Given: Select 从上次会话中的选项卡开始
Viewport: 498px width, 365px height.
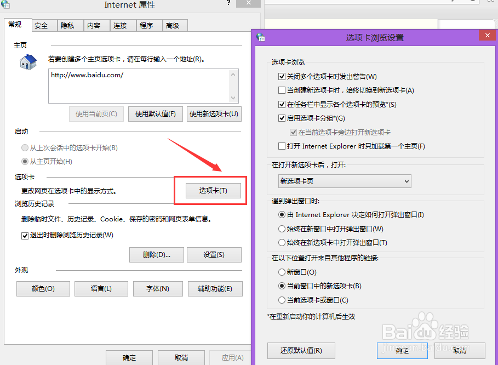Looking at the screenshot, I should pyautogui.click(x=24, y=147).
